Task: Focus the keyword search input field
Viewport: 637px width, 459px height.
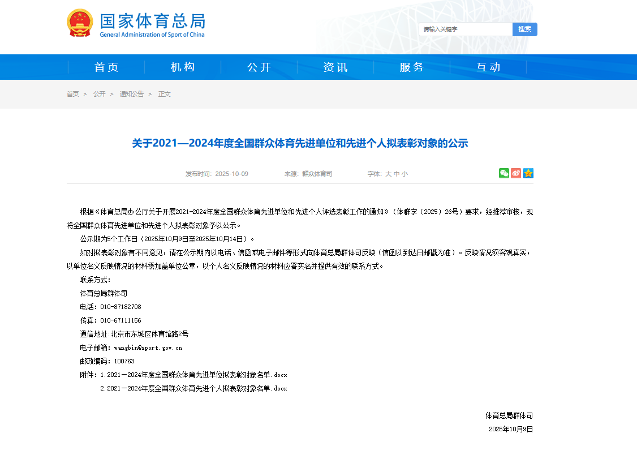Action: click(x=465, y=29)
